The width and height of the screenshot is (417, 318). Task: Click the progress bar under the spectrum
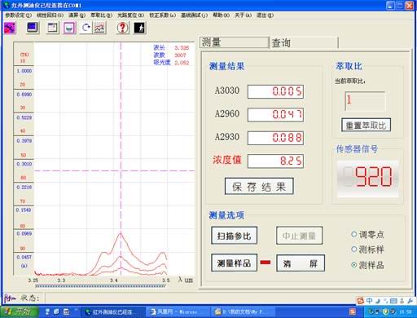[100, 286]
